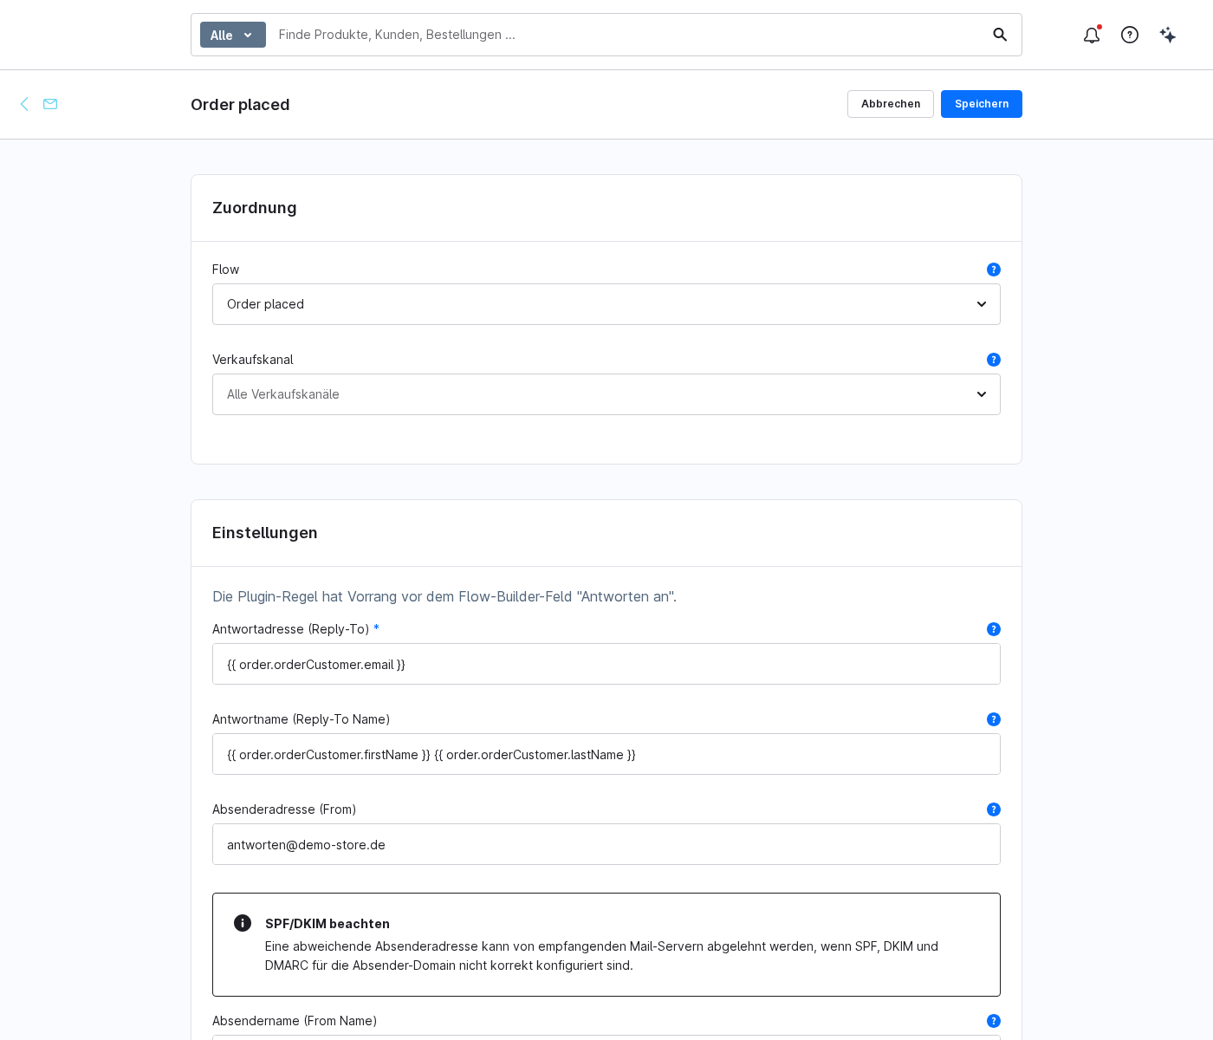1213x1040 pixels.
Task: Click the search magnifier icon
Action: 1000,35
